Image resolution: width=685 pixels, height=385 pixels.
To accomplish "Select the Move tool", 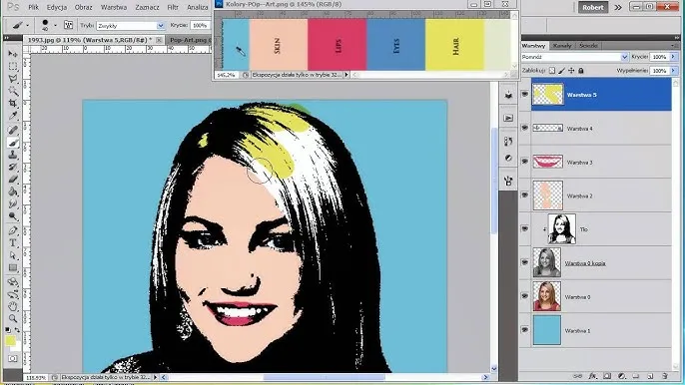I will [x=13, y=54].
